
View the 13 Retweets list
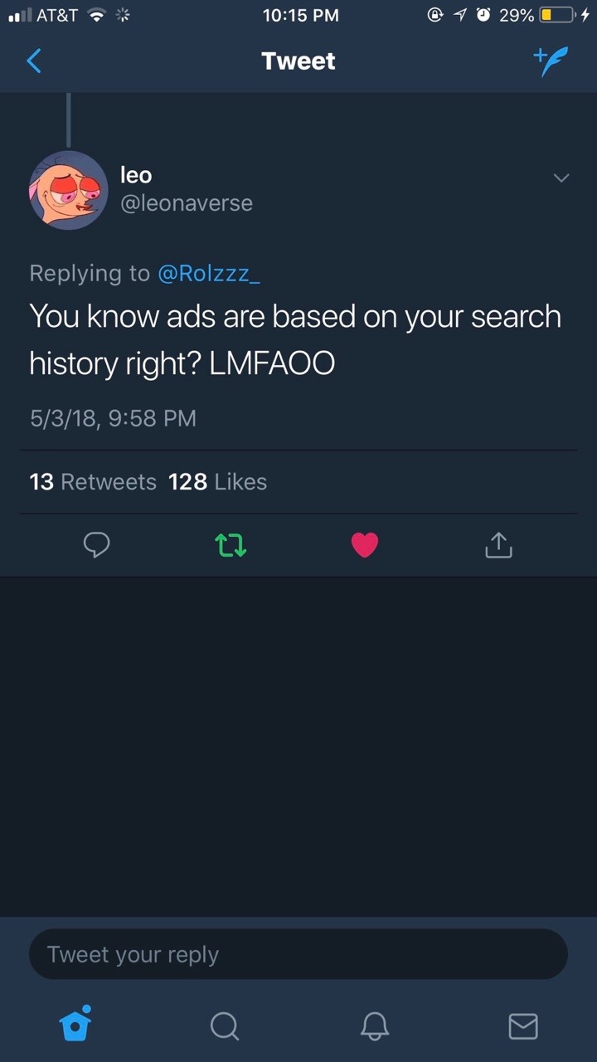click(93, 482)
